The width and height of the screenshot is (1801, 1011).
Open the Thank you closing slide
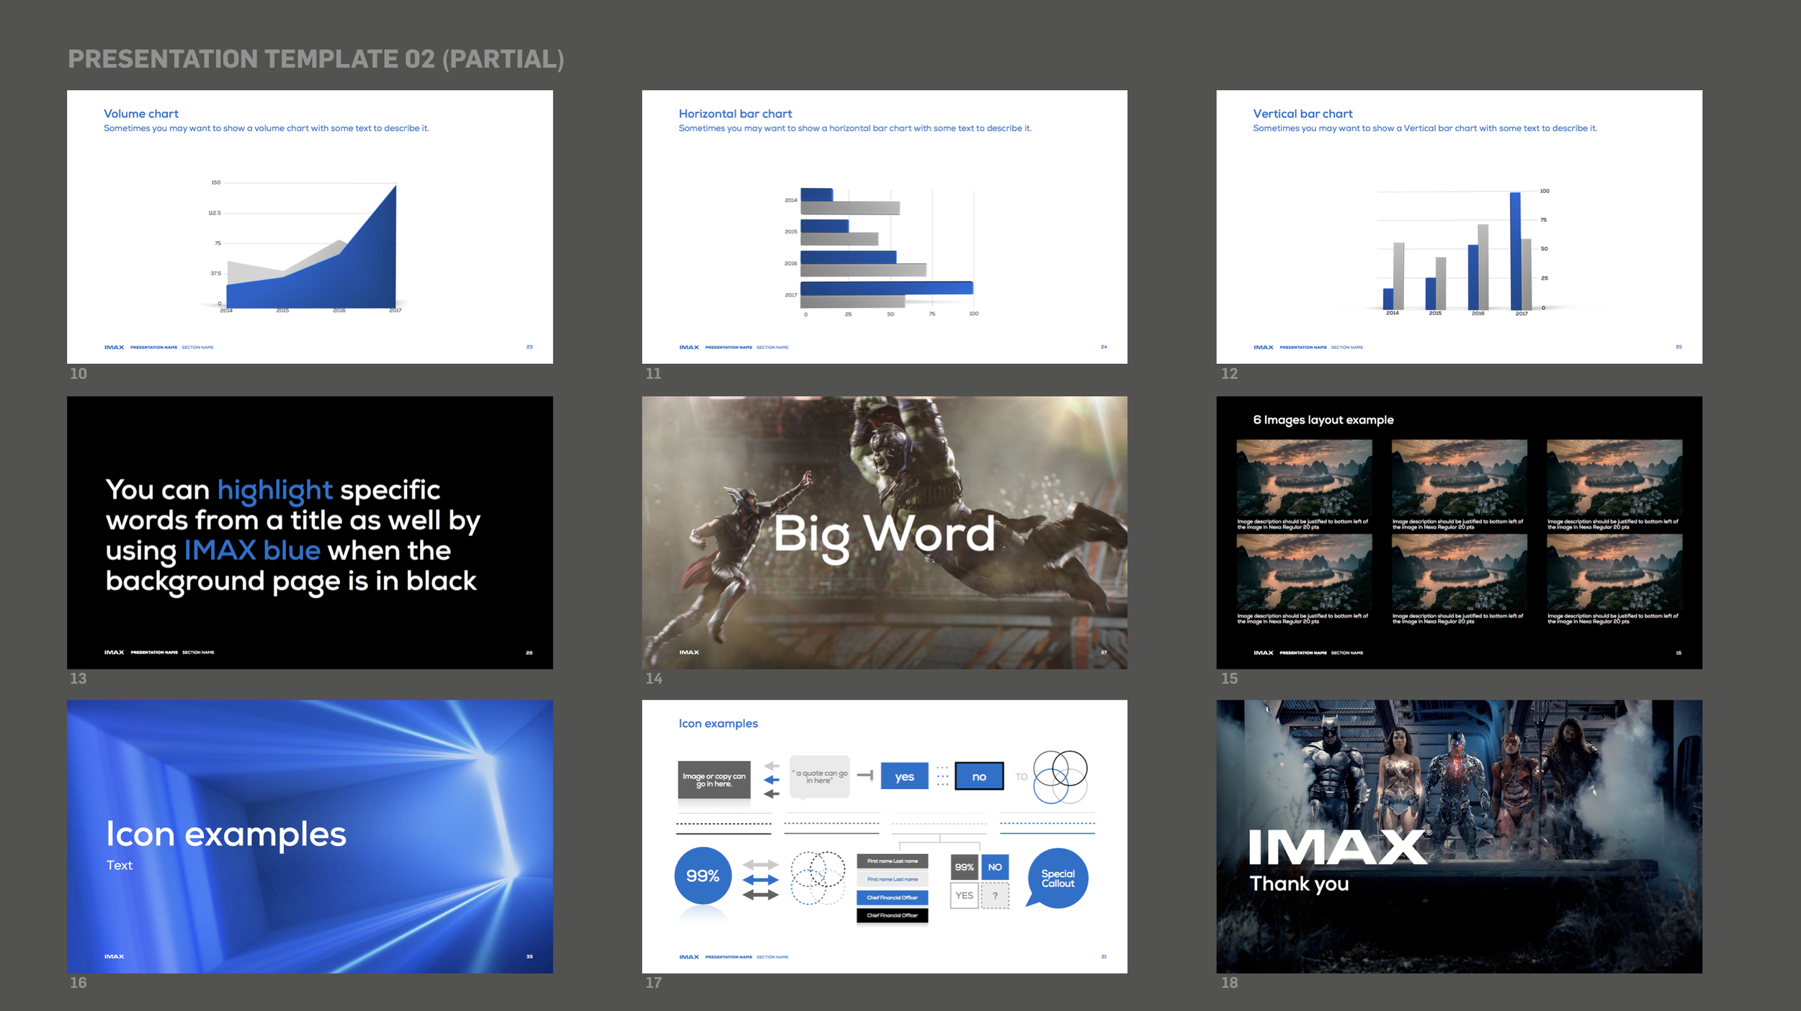coord(1460,837)
